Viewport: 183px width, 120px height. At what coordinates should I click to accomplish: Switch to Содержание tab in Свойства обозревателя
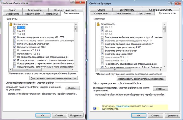click(x=12, y=14)
